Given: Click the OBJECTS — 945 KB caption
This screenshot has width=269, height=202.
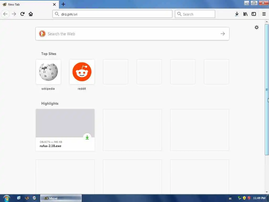Looking at the screenshot, I should 51,142.
